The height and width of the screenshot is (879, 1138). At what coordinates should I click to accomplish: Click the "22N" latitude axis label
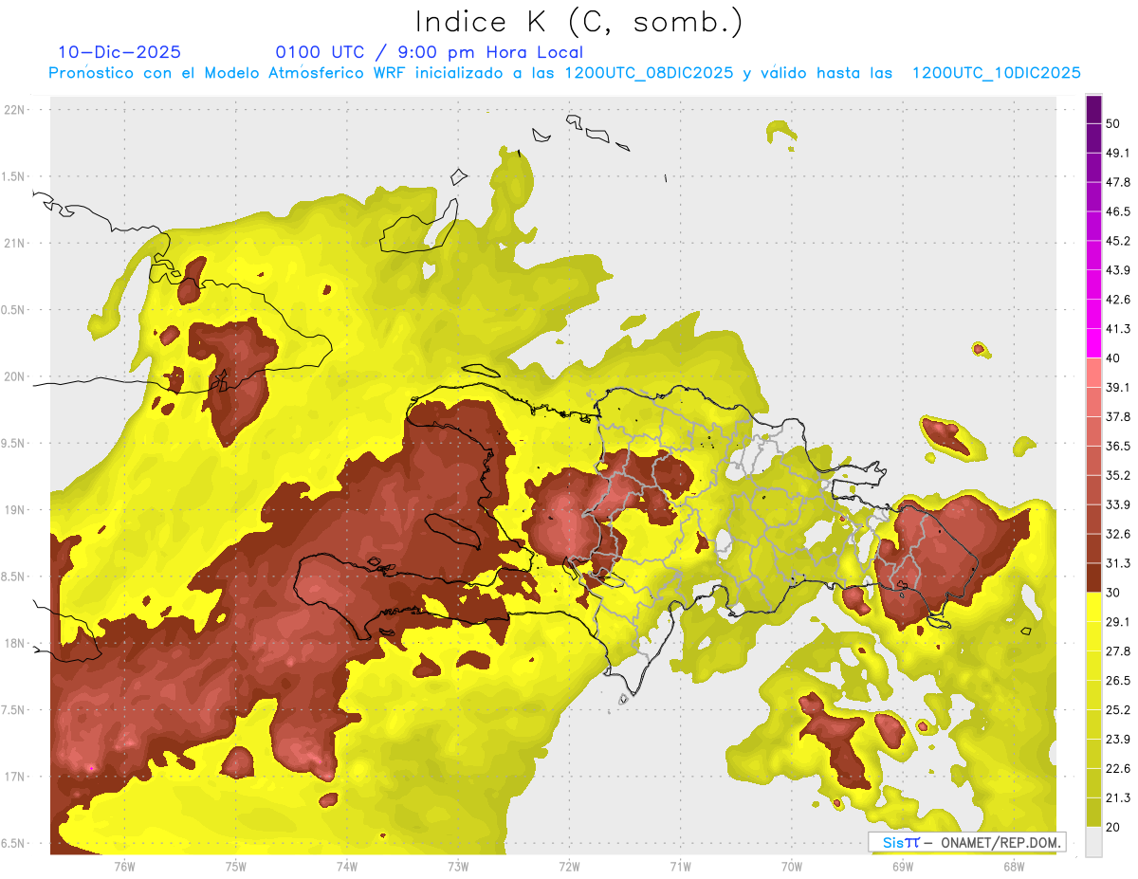14,110
